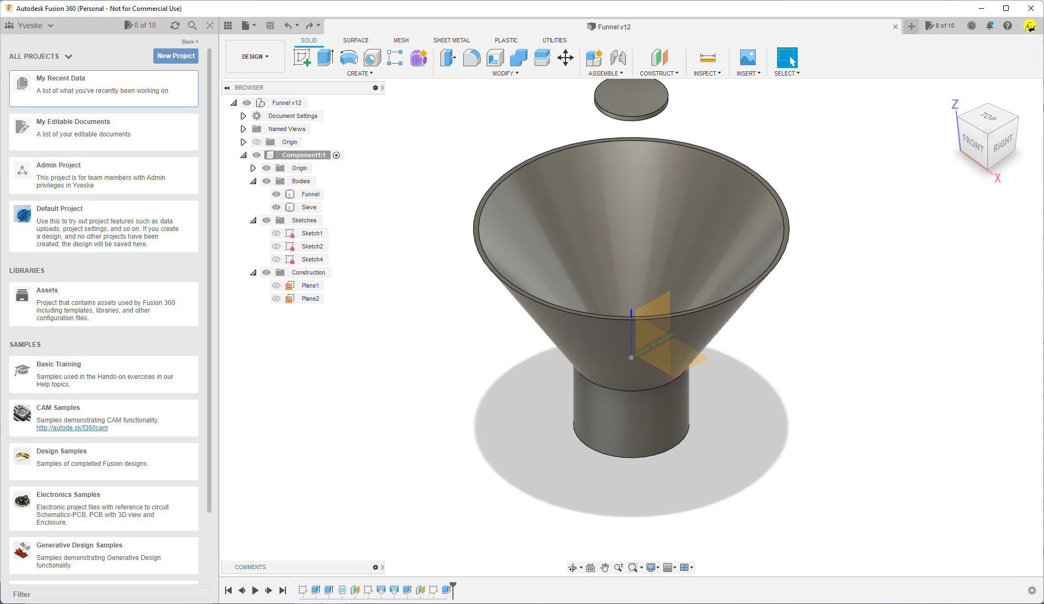This screenshot has width=1044, height=604.
Task: Expand Document Settings node
Action: click(243, 116)
